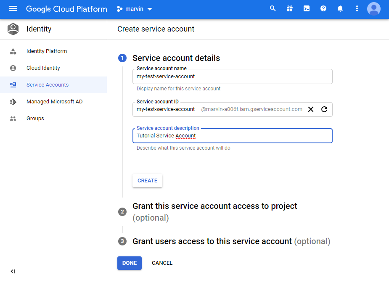Click the 'Create service account' page title
Viewport: 389px width, 282px height.
click(x=156, y=29)
